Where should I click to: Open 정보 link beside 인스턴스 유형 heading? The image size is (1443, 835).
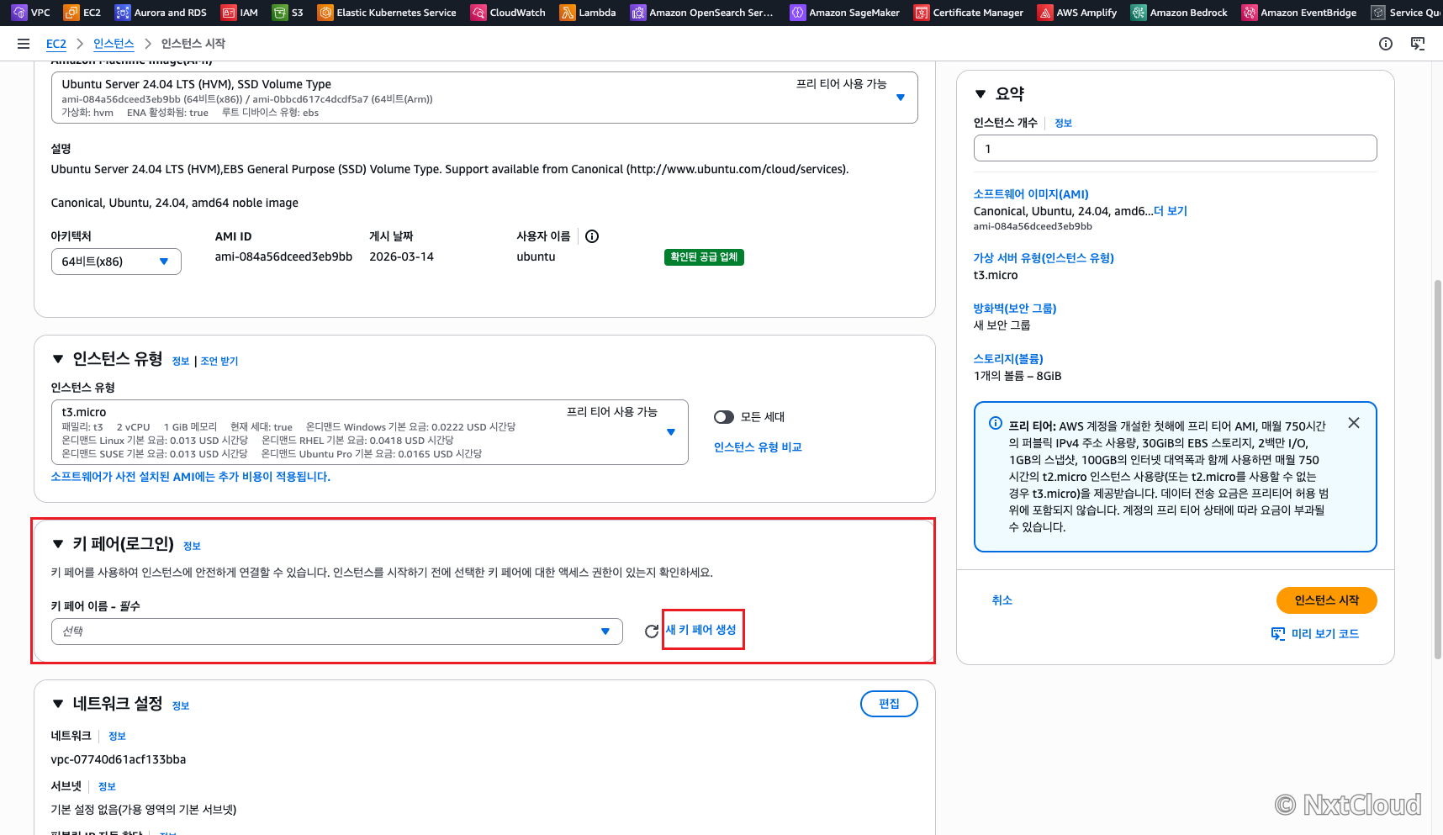point(181,362)
